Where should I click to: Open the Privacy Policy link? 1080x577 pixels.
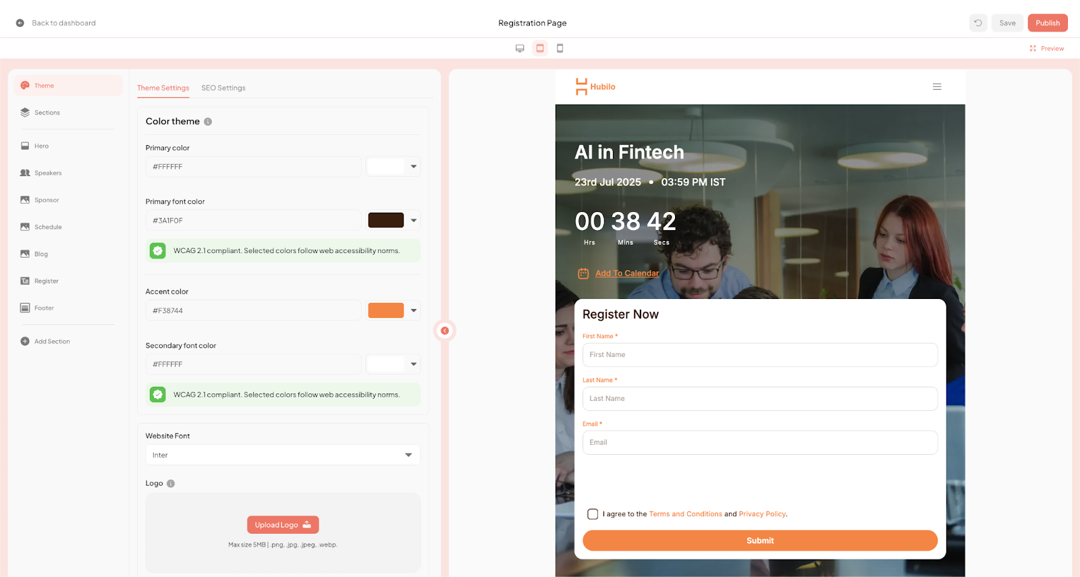tap(762, 514)
